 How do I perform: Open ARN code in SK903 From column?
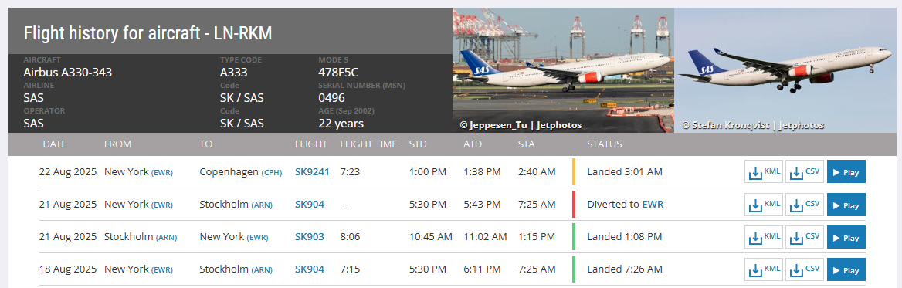pos(166,237)
